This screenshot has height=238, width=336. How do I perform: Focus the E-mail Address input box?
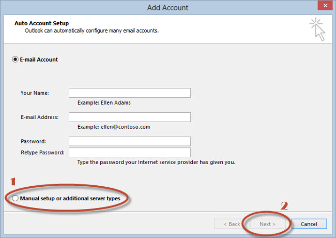[x=130, y=117]
